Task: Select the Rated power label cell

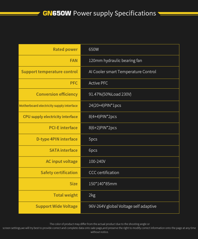Action: (50, 50)
